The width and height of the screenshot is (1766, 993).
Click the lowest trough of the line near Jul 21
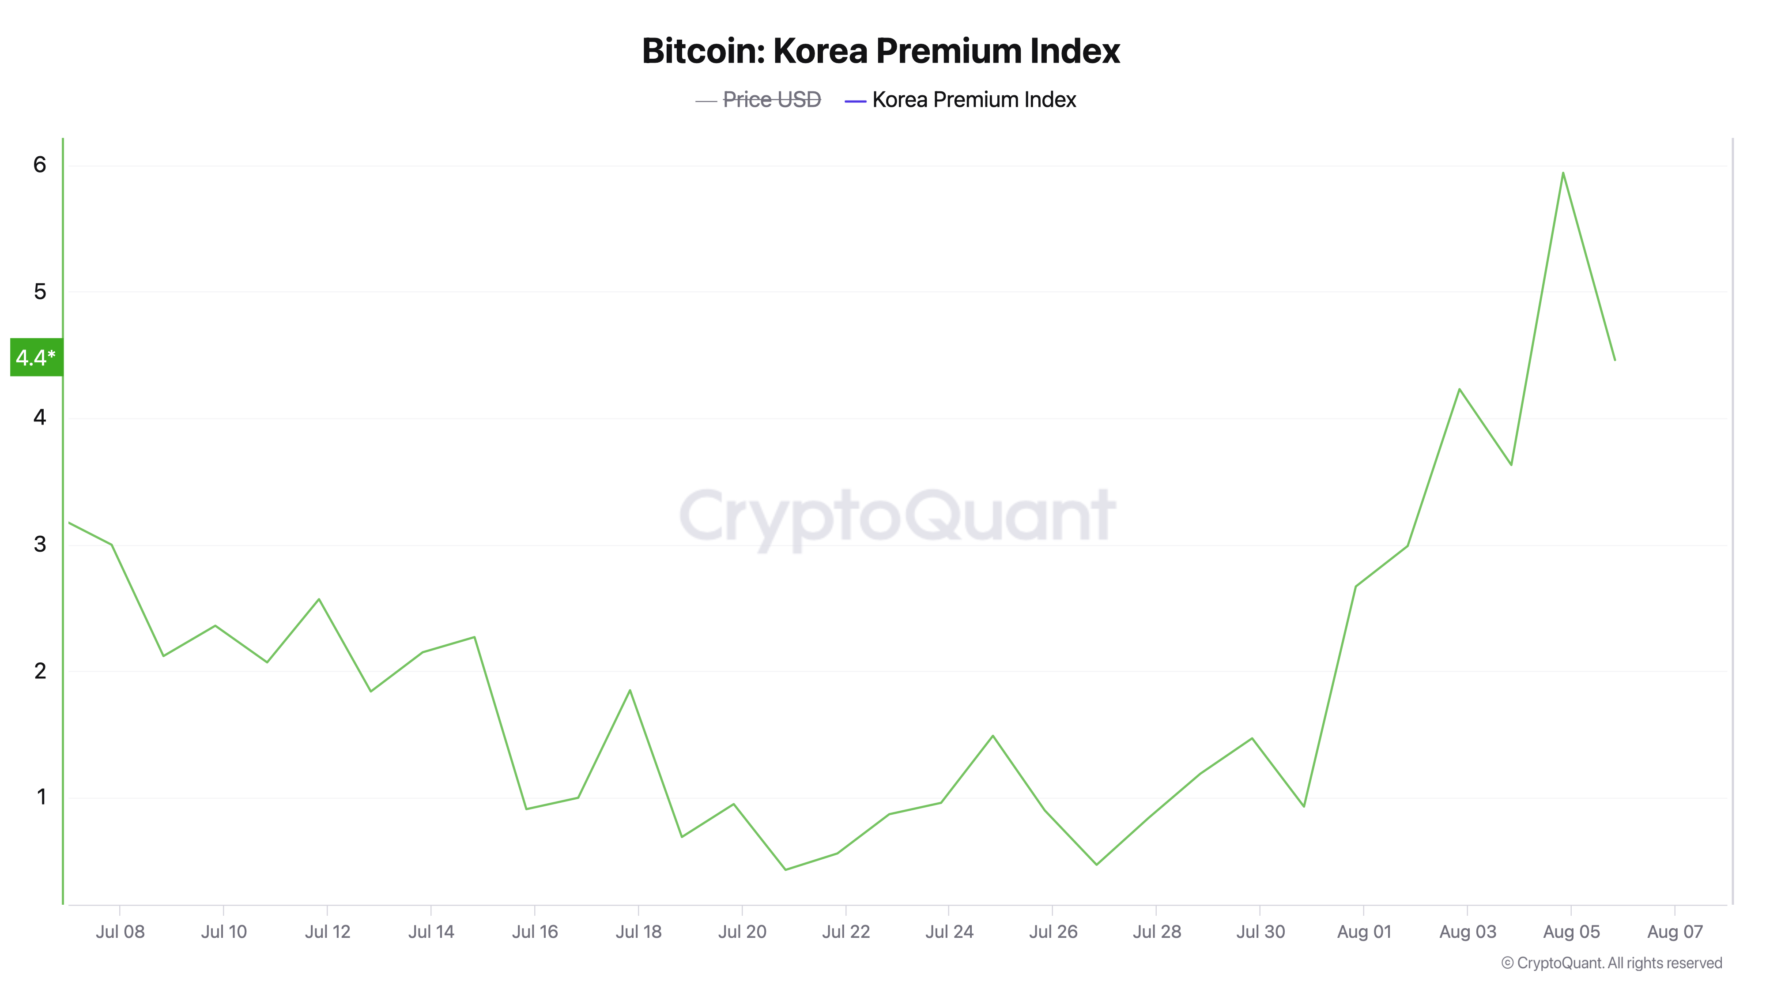786,869
